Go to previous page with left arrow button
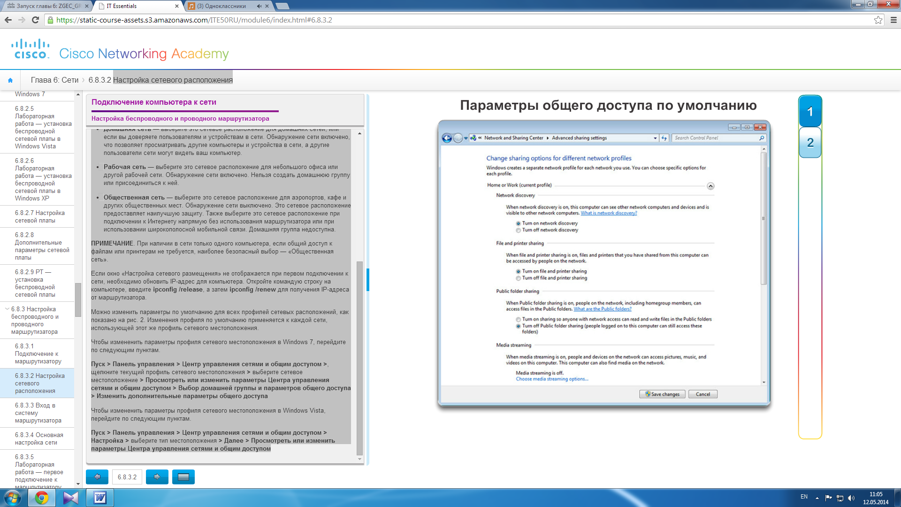This screenshot has height=507, width=901. pos(97,477)
